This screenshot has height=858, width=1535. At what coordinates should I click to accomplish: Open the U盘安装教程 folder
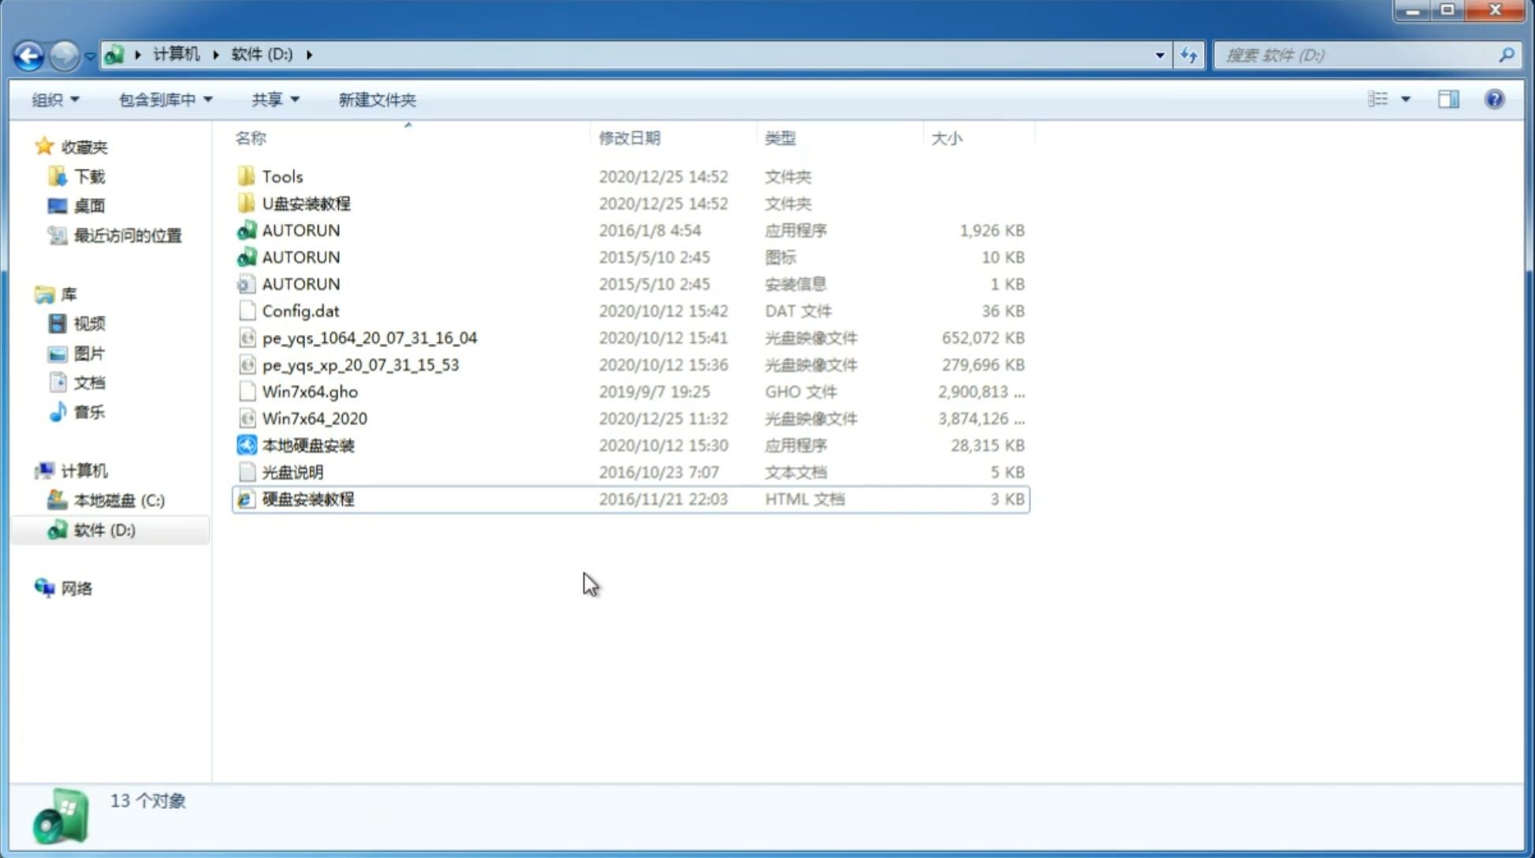pos(307,203)
